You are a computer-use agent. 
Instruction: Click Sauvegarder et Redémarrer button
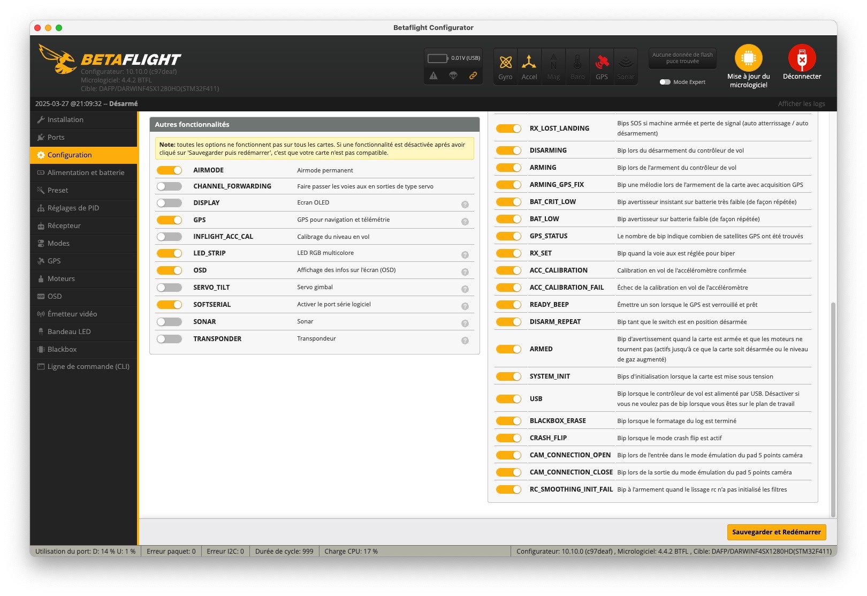tap(776, 532)
